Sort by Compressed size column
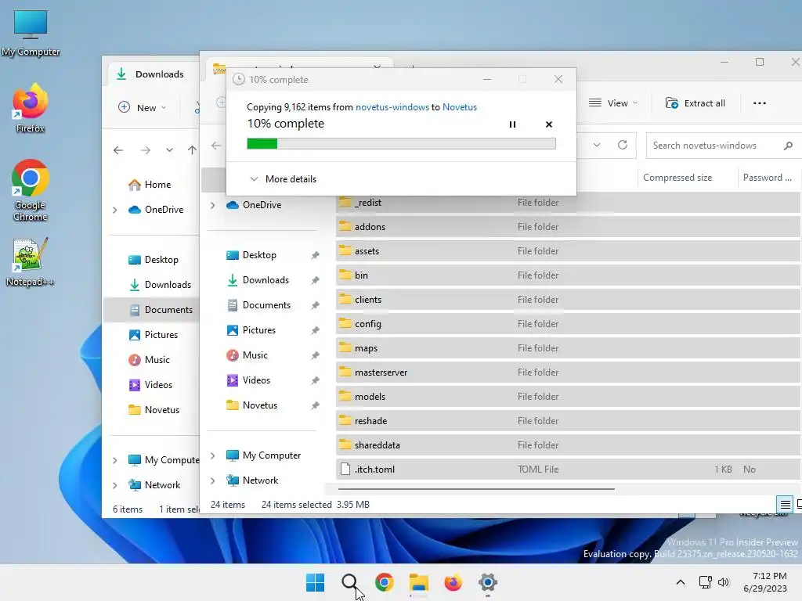 pyautogui.click(x=677, y=178)
